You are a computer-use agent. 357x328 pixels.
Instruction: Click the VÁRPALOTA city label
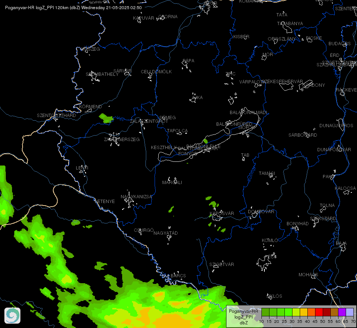(x=252, y=82)
